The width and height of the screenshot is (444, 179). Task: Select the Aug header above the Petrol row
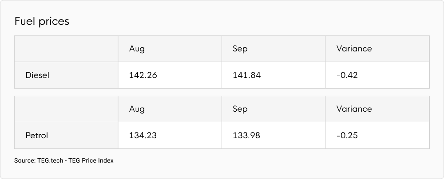tap(137, 109)
